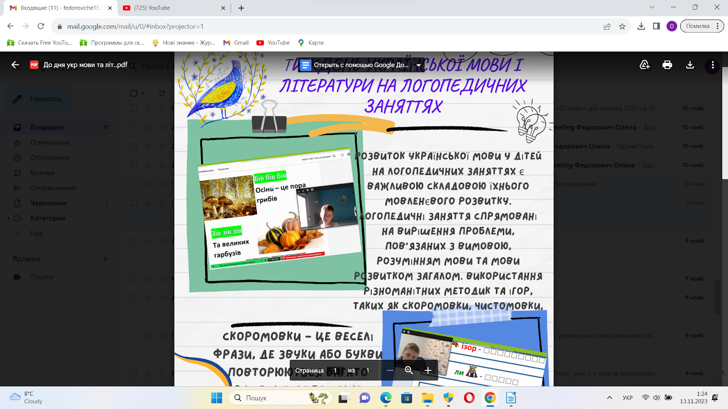
Task: Open Gmail bookmark
Action: [236, 43]
